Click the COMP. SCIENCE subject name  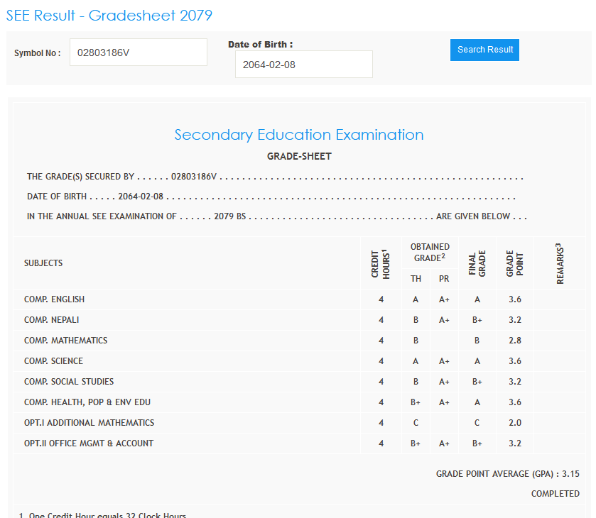pos(53,361)
